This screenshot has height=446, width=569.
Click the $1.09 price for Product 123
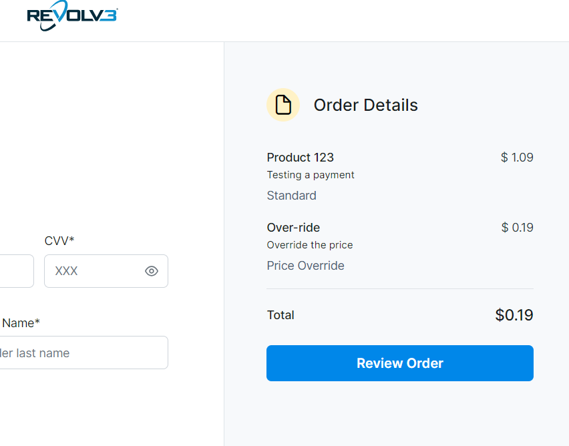tap(517, 158)
